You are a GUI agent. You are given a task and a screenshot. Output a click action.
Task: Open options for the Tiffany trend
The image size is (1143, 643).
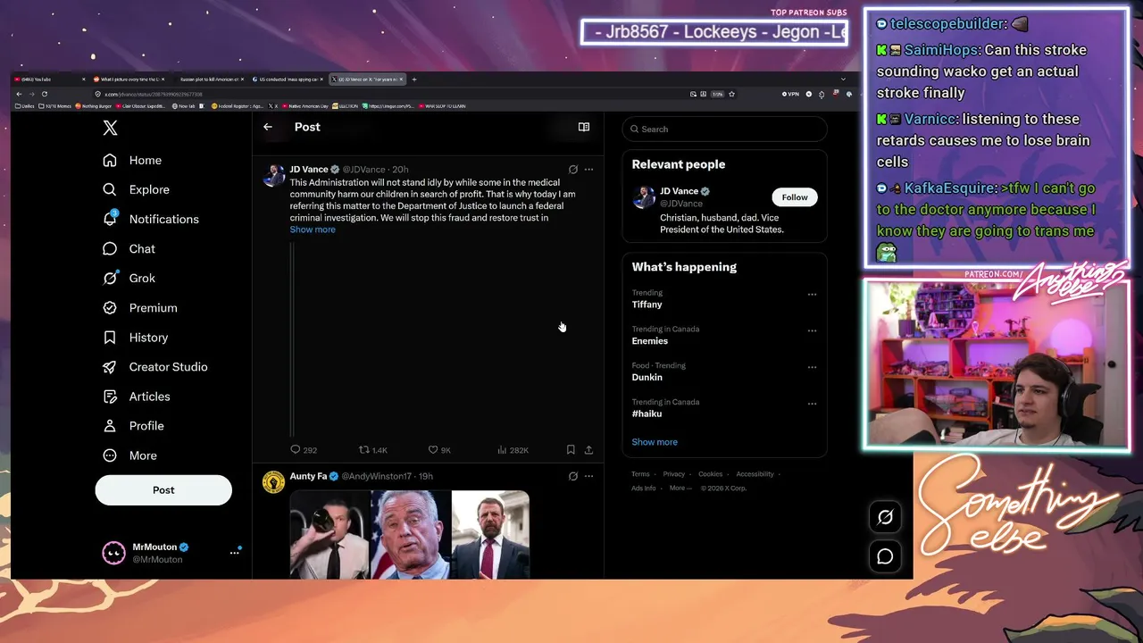click(x=812, y=294)
